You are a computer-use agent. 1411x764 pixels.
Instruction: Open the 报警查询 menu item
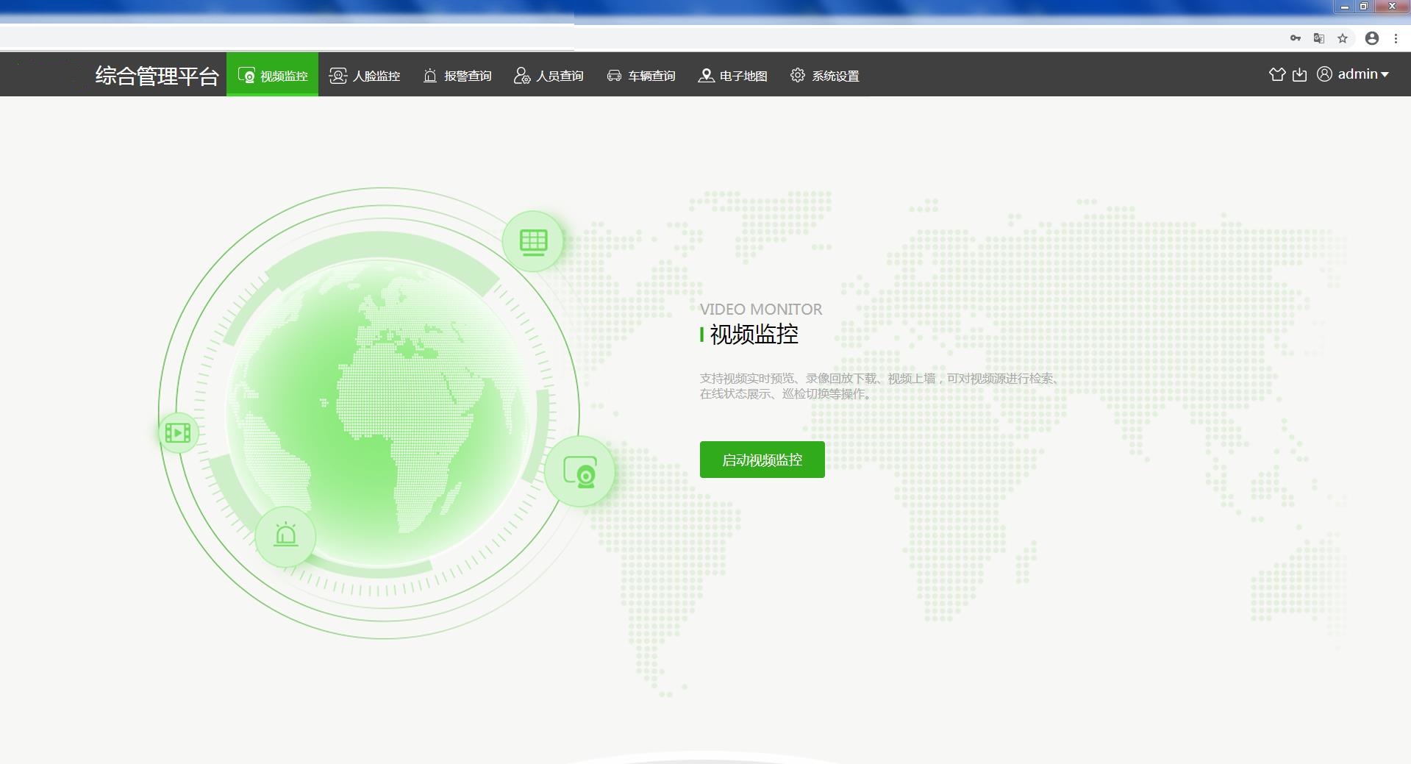[457, 76]
